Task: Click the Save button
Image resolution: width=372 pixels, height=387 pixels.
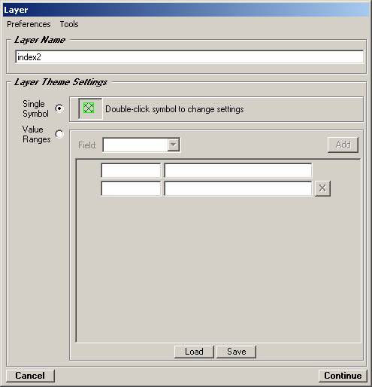Action: pos(236,352)
